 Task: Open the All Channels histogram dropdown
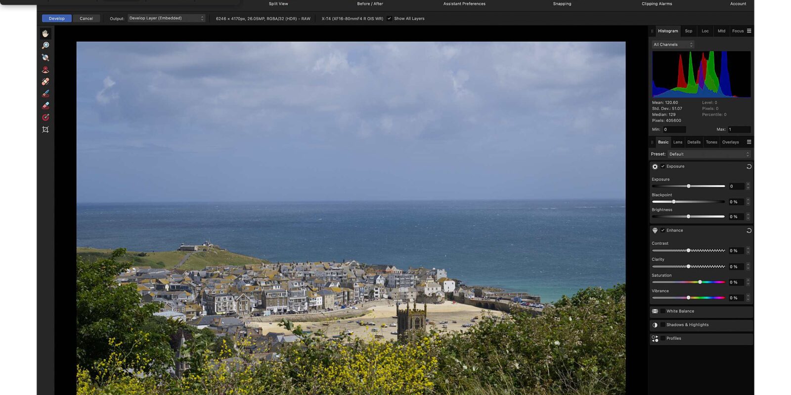(x=673, y=44)
